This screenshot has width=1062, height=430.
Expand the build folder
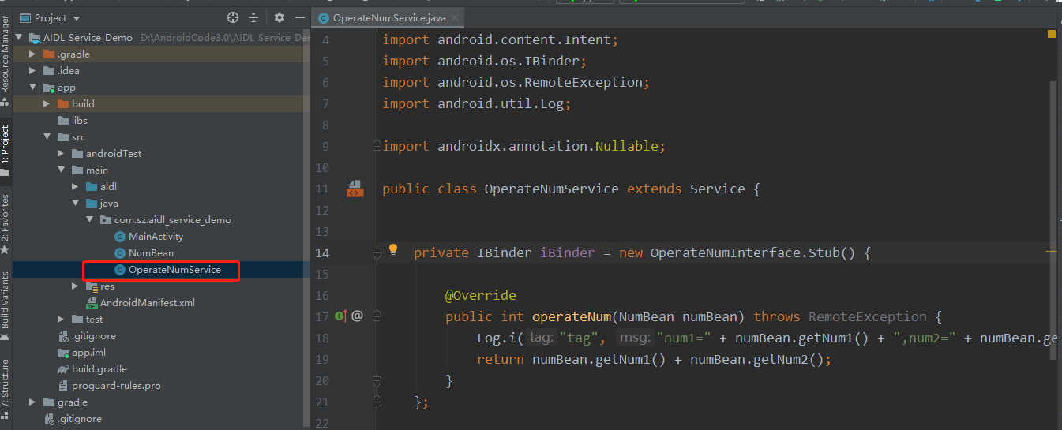point(47,104)
